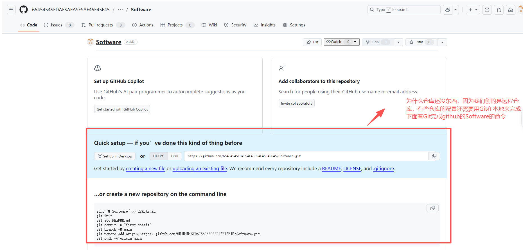This screenshot has width=523, height=250.
Task: Click the GitHub Octocat logo
Action: [x=24, y=10]
